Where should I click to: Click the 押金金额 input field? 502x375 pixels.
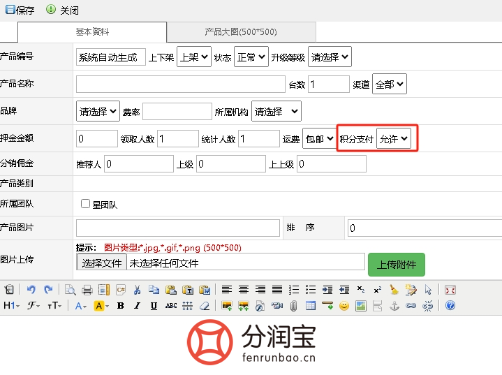tap(97, 138)
